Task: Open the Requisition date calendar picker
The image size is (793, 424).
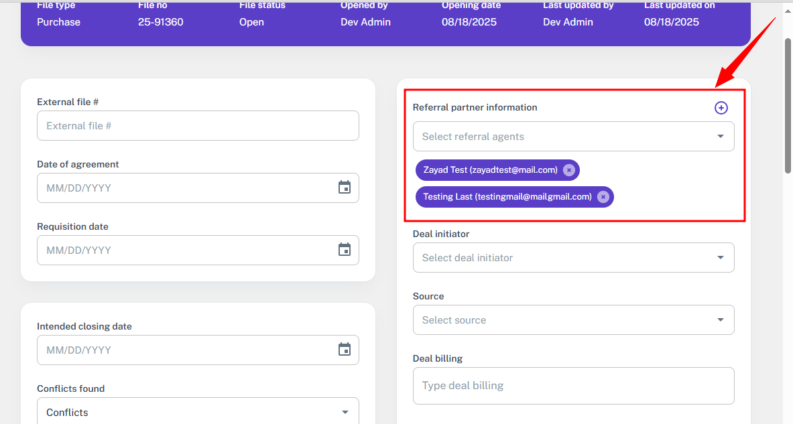Action: pyautogui.click(x=345, y=250)
